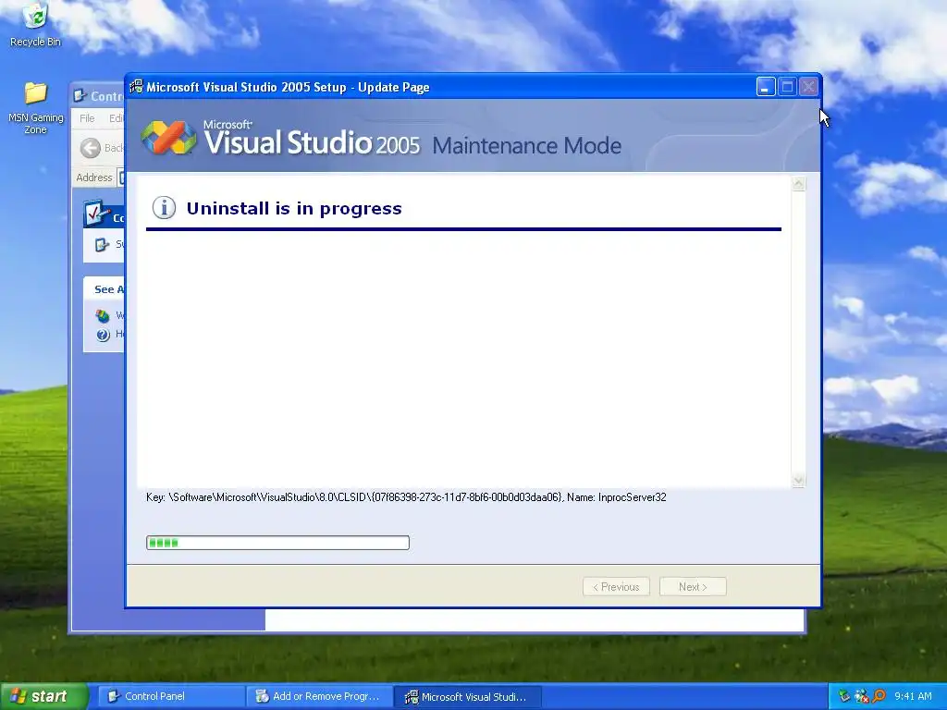Image resolution: width=947 pixels, height=710 pixels.
Task: Open the Edit menu in Control Panel
Action: pos(116,118)
